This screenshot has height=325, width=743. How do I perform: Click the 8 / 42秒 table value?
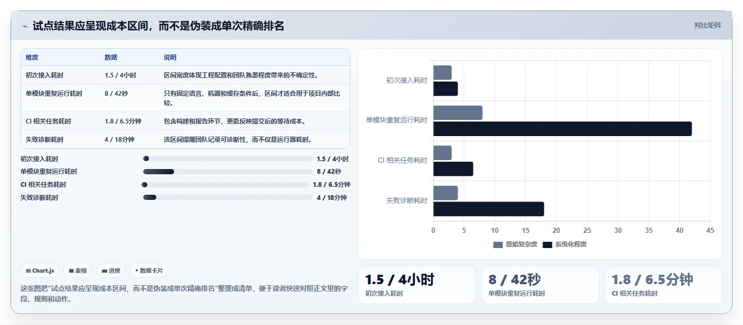[x=116, y=94]
